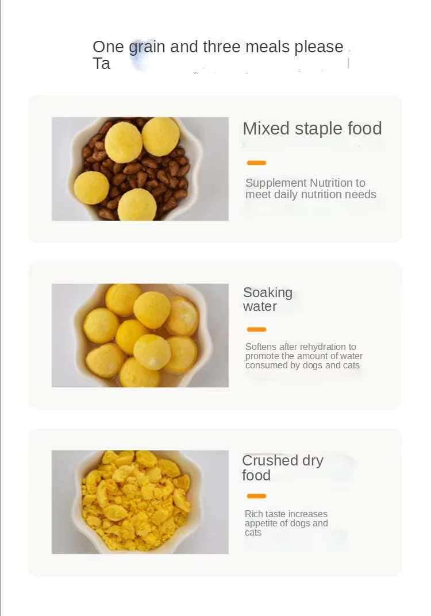The height and width of the screenshot is (616, 431).
Task: Select the "Supplement Nutrition" description text
Action: (x=305, y=183)
